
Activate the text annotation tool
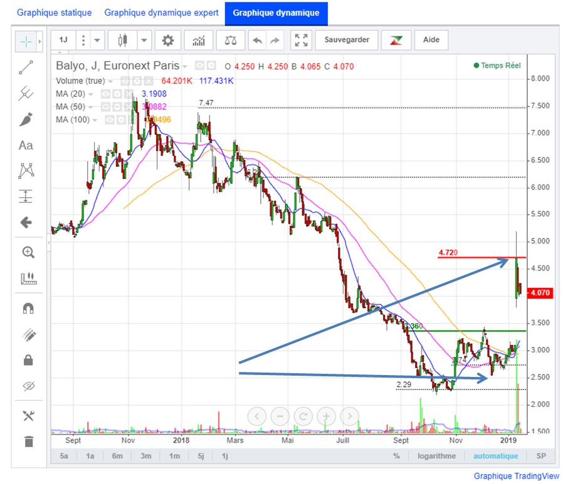click(x=26, y=145)
